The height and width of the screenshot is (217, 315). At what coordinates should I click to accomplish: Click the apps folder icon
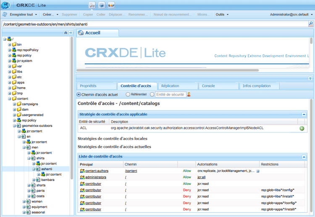[14, 82]
